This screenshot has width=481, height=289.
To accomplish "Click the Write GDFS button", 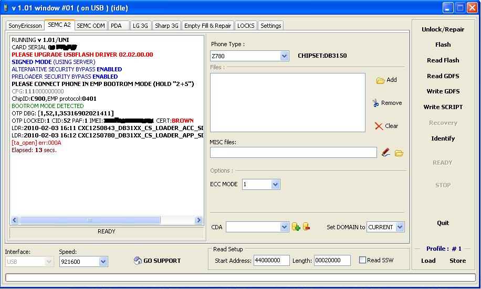I will 443,91.
